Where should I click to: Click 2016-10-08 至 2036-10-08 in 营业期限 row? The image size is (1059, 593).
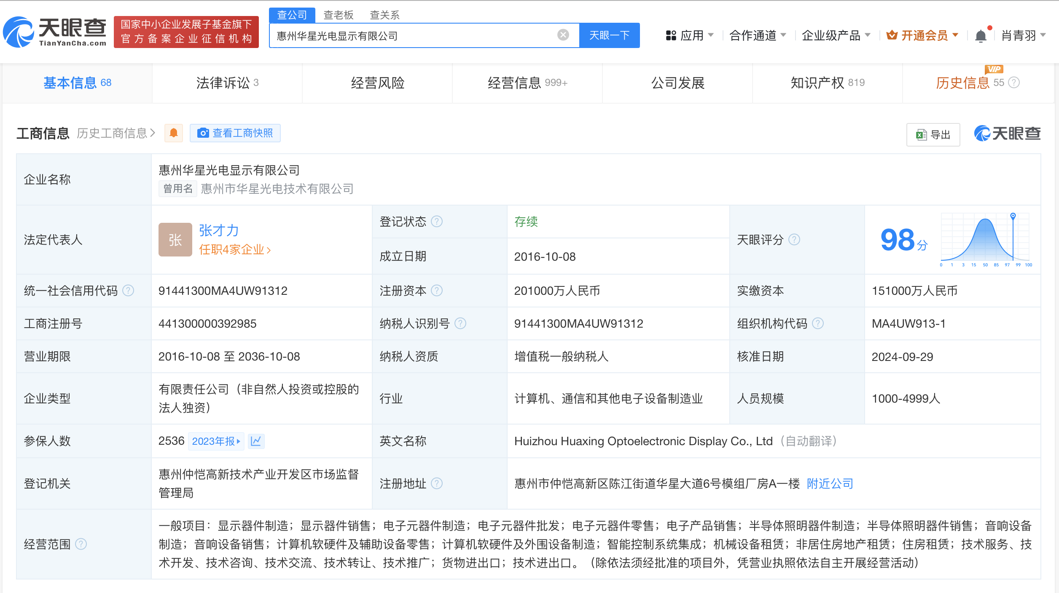pos(229,356)
